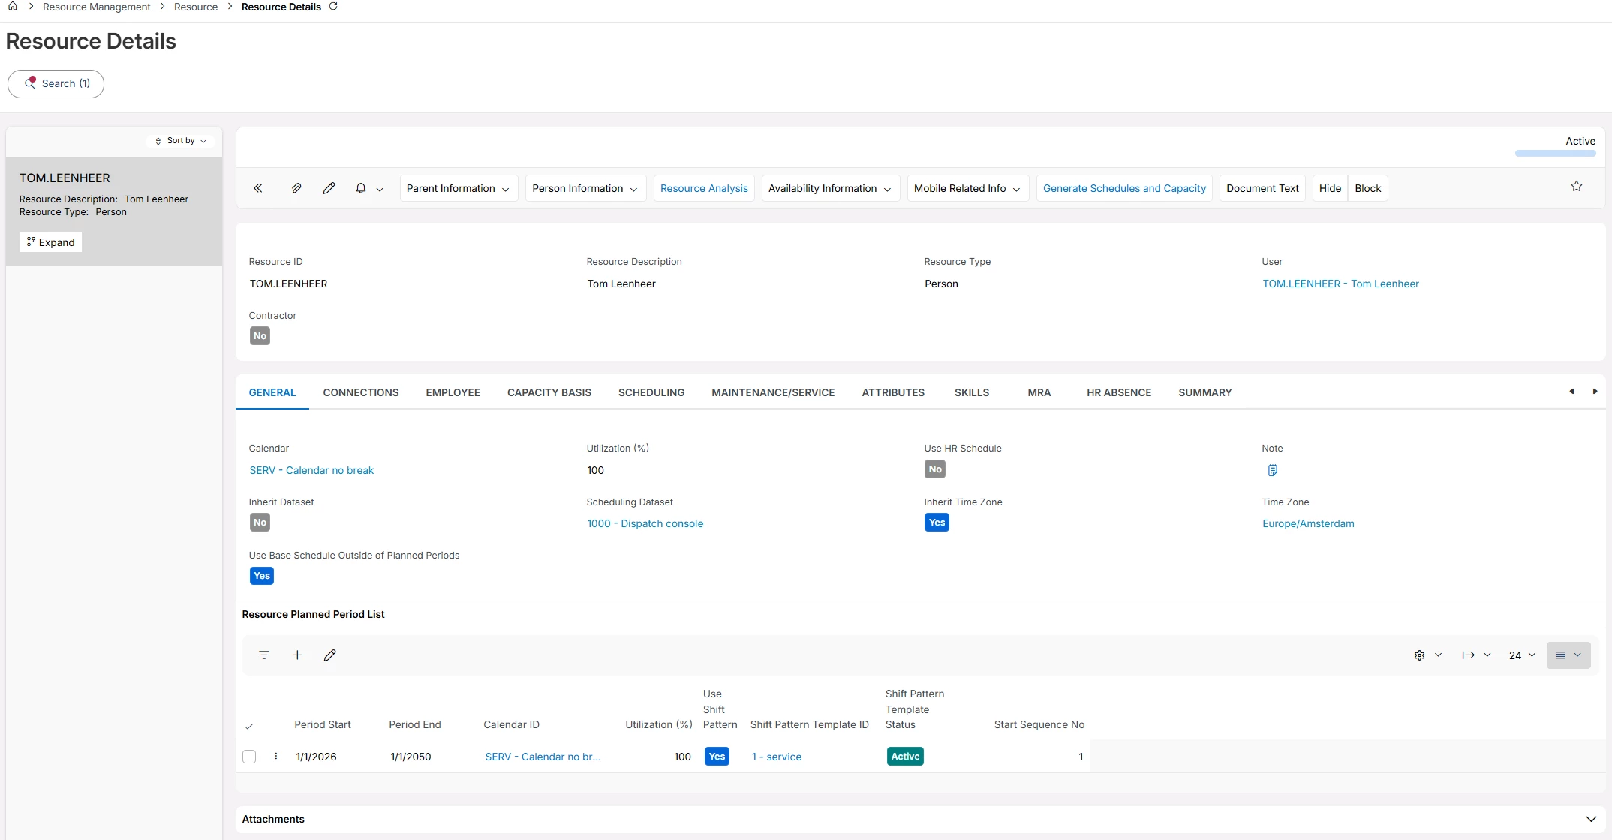Open filter icon in Planned Period list
The image size is (1612, 840).
pos(264,655)
